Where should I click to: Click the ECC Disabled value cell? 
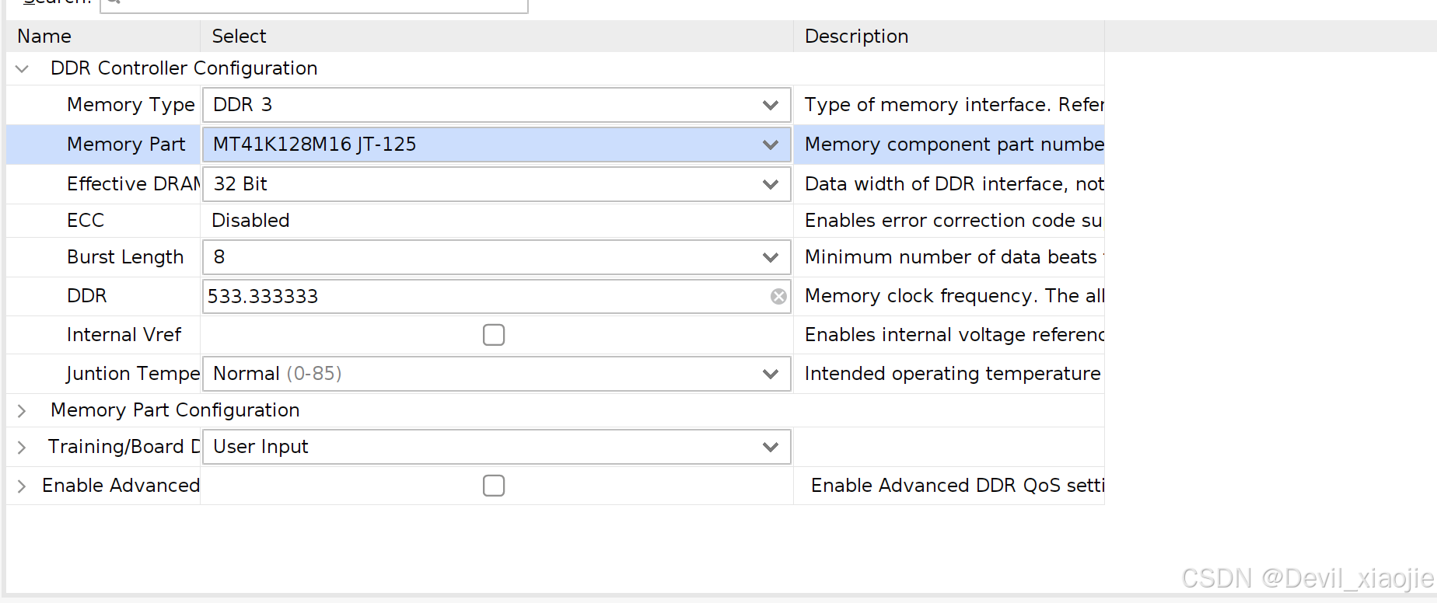pos(250,221)
